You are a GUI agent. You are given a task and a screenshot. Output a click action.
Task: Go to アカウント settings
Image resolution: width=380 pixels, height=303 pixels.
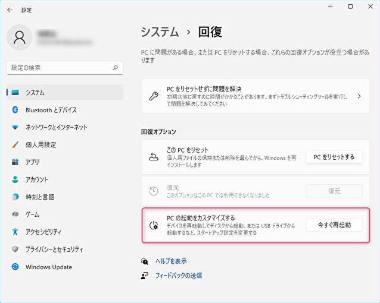(x=65, y=179)
